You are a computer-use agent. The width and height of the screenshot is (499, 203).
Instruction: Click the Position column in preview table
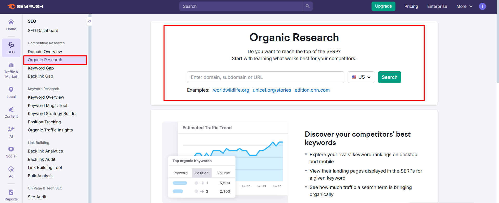pos(202,173)
